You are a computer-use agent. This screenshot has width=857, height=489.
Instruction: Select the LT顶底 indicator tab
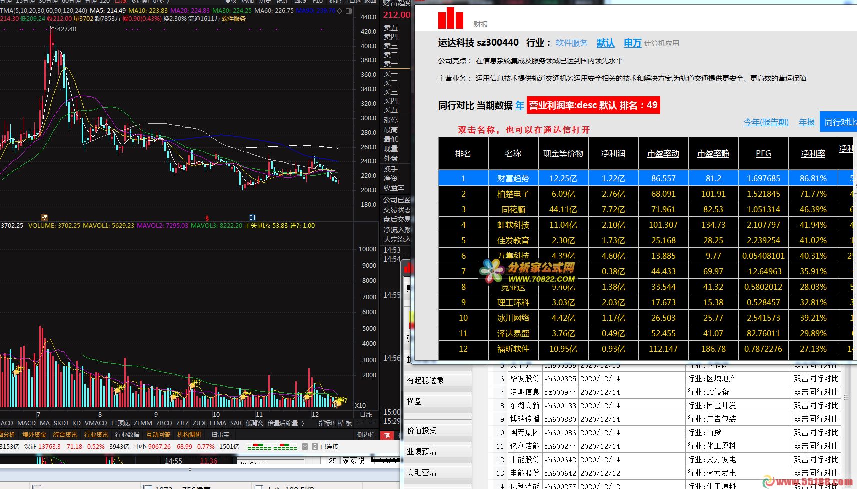coord(120,423)
